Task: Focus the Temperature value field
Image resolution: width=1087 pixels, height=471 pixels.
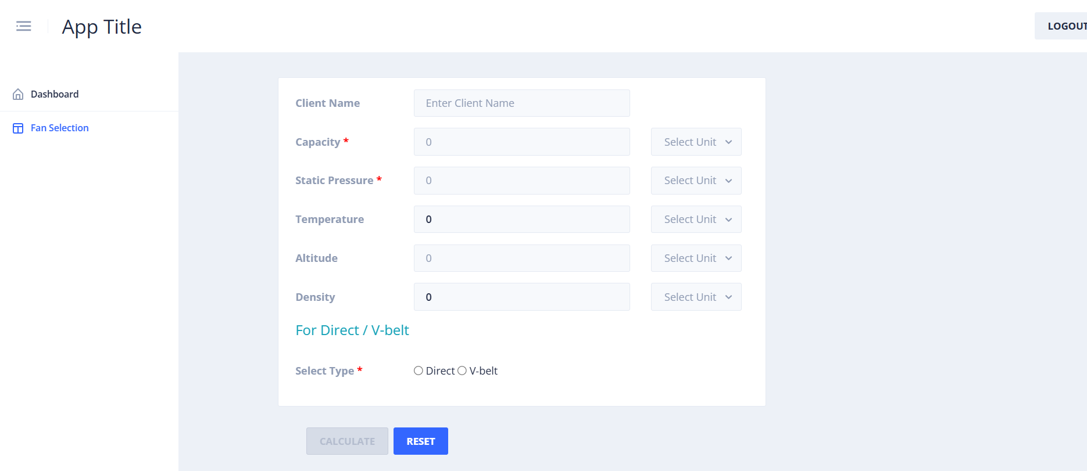Action: click(521, 220)
